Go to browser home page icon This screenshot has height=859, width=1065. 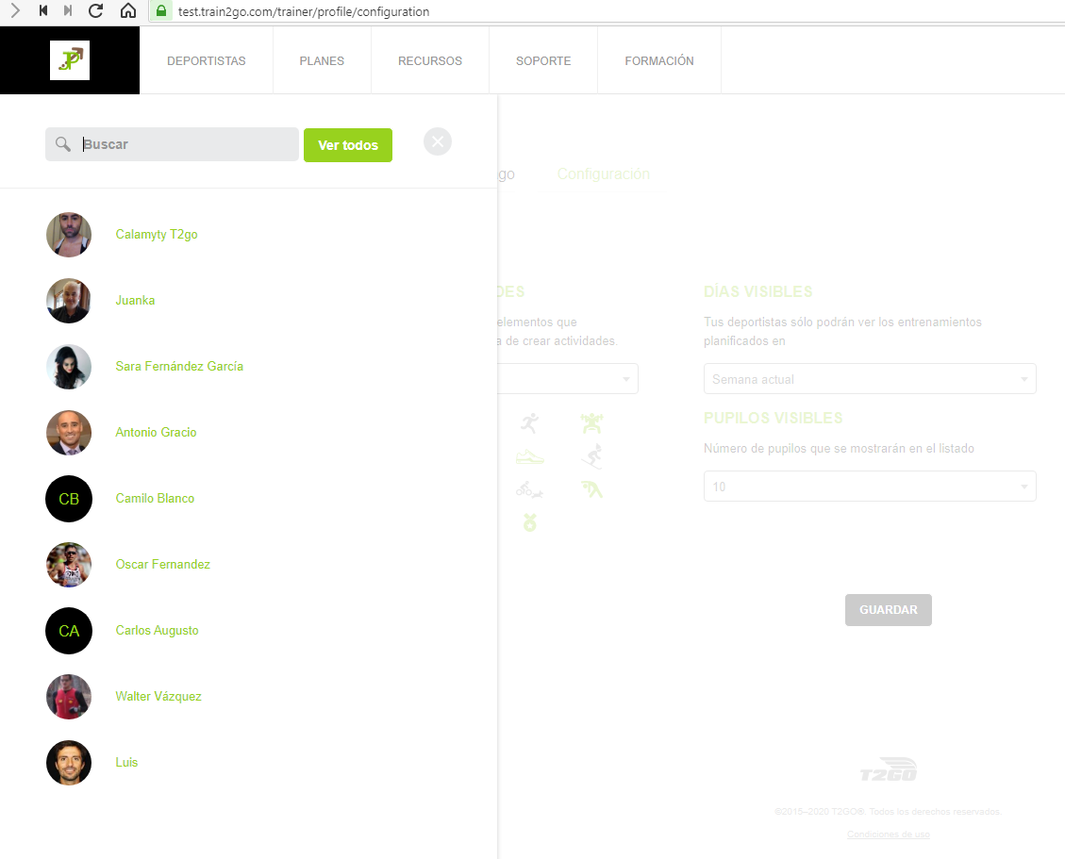tap(128, 11)
